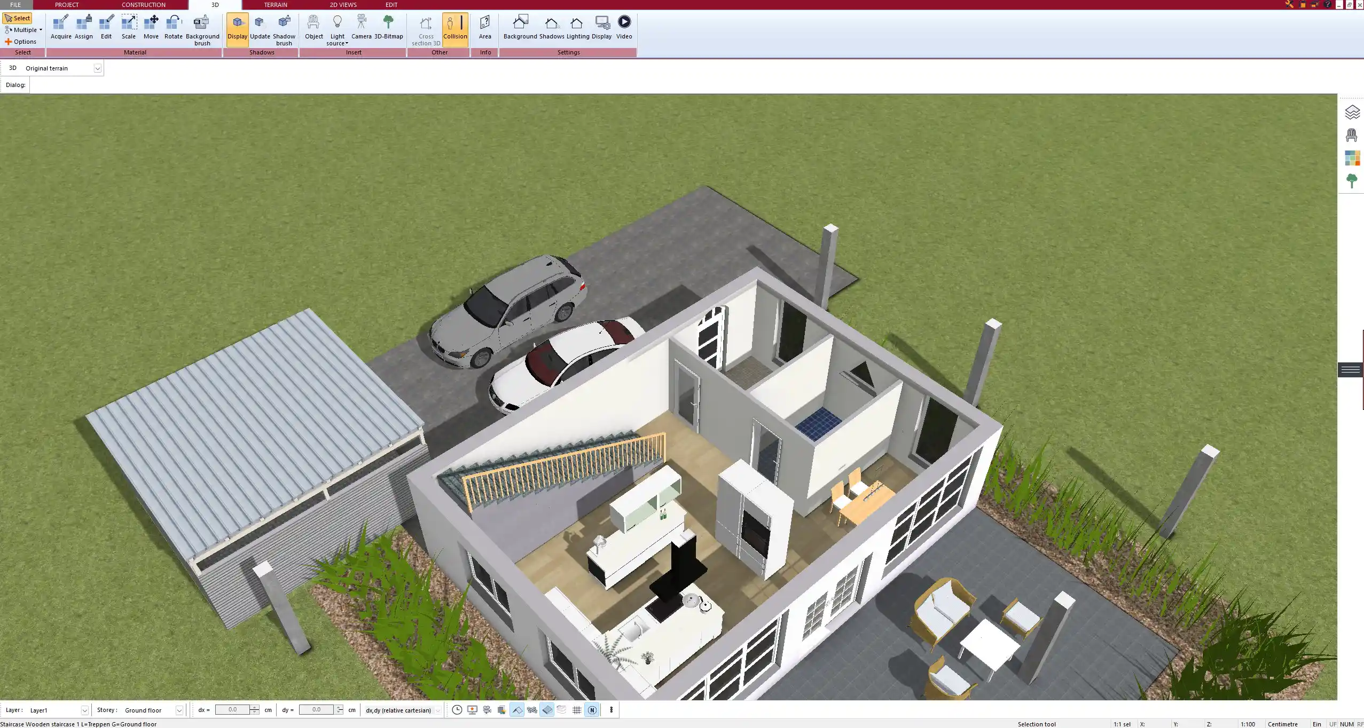Image resolution: width=1364 pixels, height=728 pixels.
Task: Insert a Camera
Action: coord(362,27)
